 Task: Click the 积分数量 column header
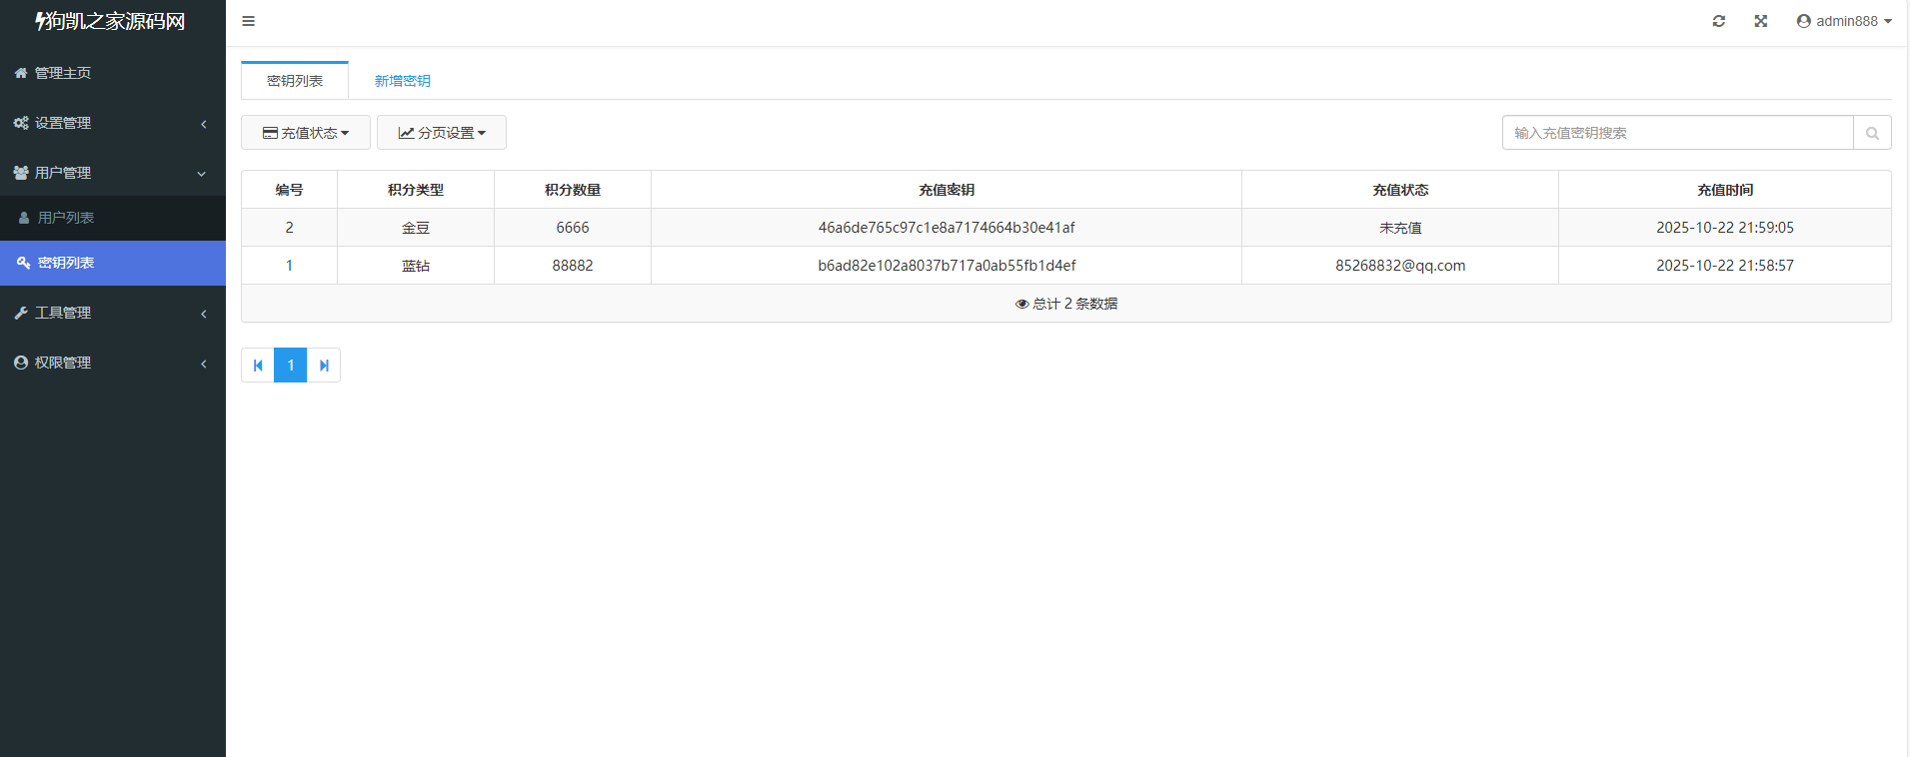pyautogui.click(x=573, y=190)
